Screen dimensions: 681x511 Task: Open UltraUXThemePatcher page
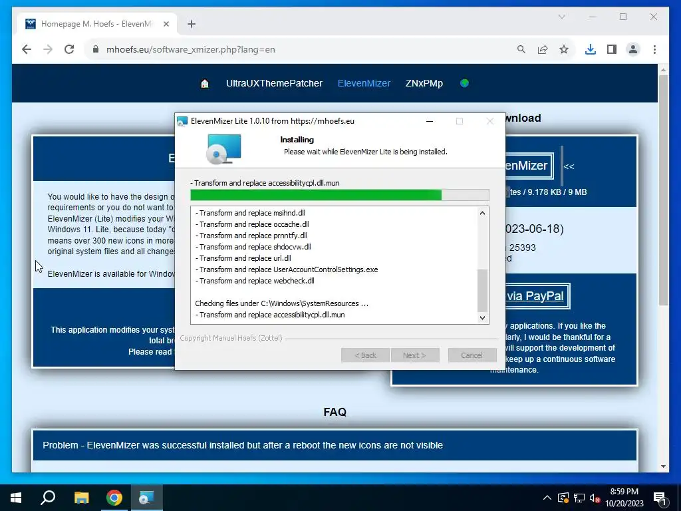[274, 83]
